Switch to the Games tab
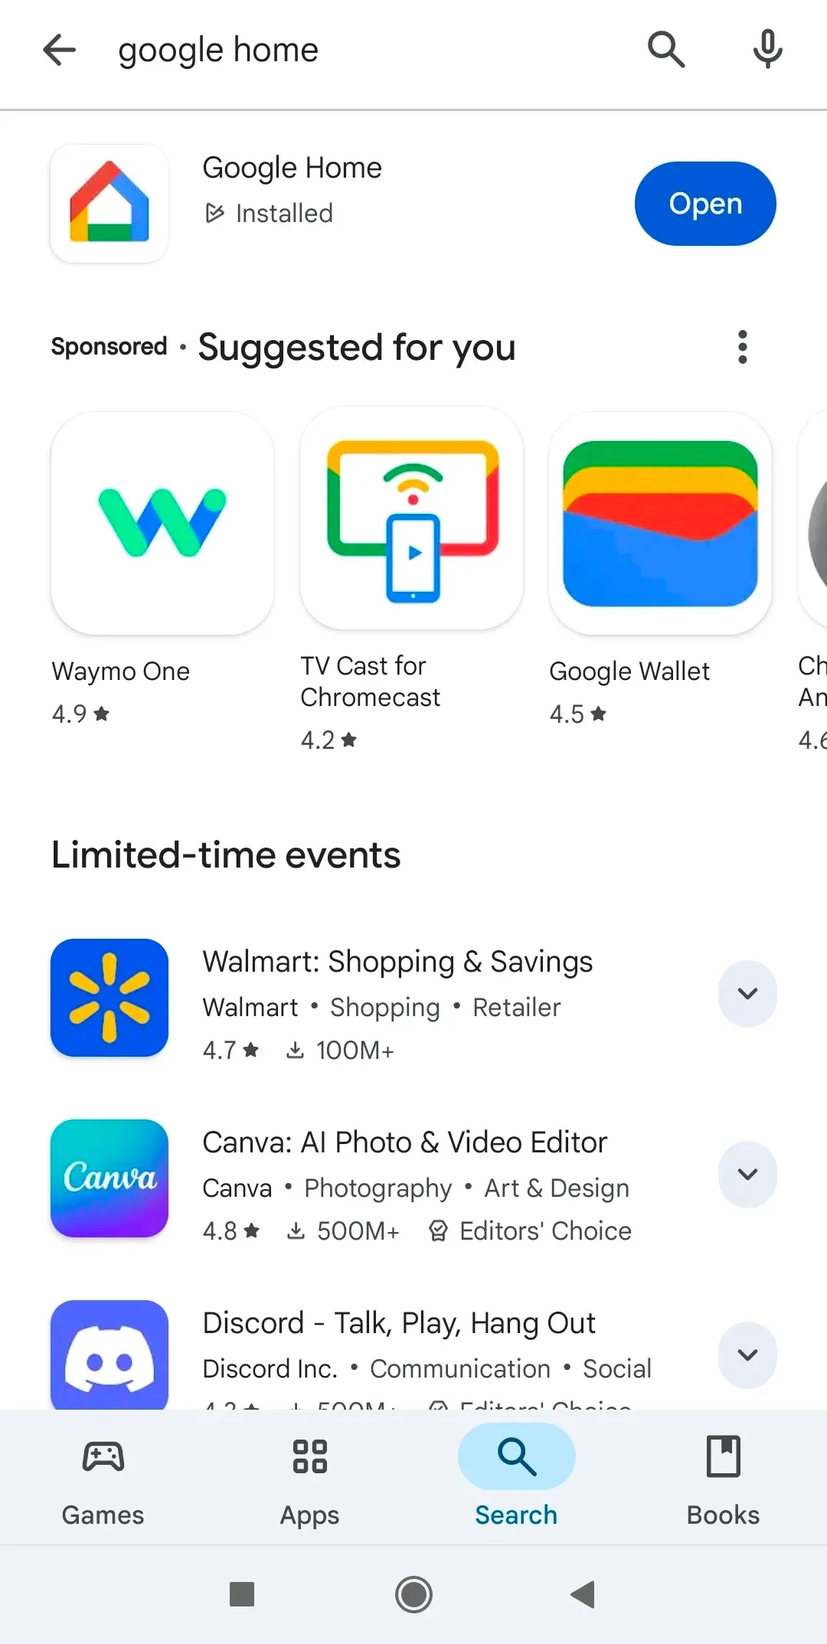This screenshot has width=827, height=1644. (103, 1480)
